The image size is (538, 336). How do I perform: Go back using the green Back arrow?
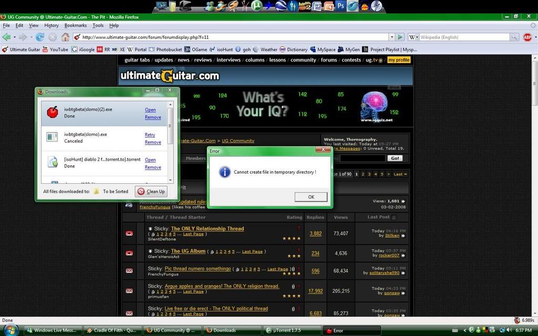[6, 37]
